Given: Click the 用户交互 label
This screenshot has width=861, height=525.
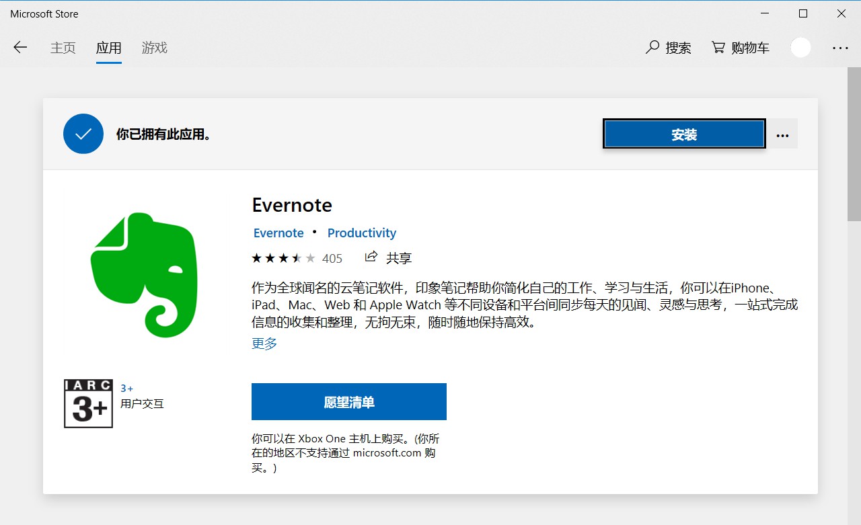Looking at the screenshot, I should (142, 404).
